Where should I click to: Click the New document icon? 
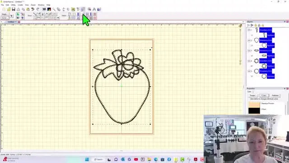pos(4,9)
